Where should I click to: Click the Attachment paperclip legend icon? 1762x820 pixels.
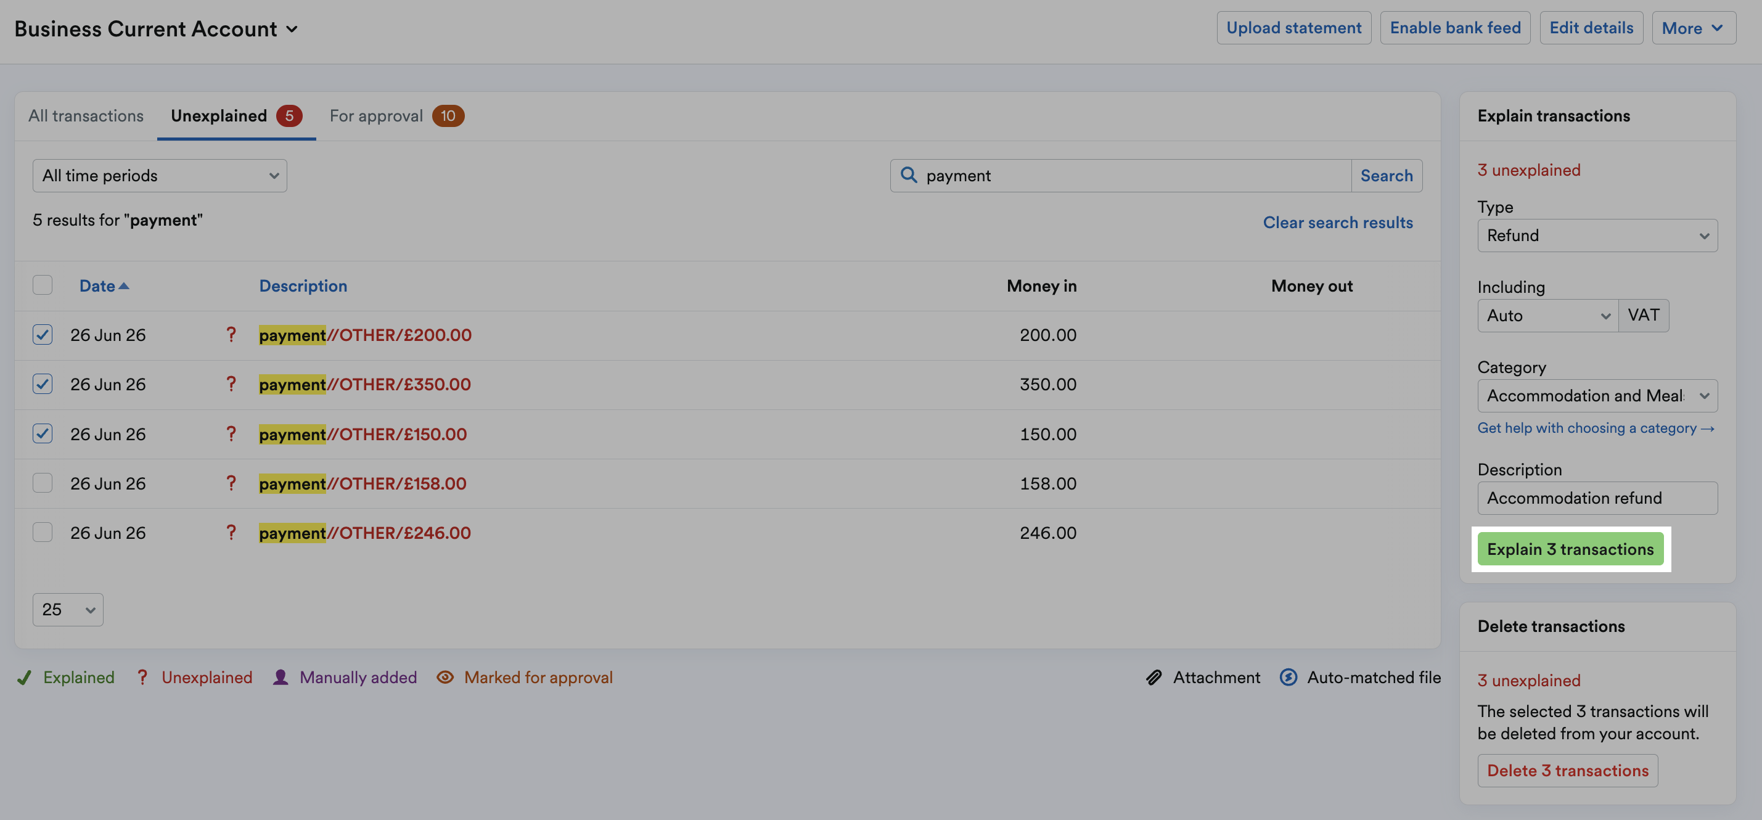[1154, 677]
